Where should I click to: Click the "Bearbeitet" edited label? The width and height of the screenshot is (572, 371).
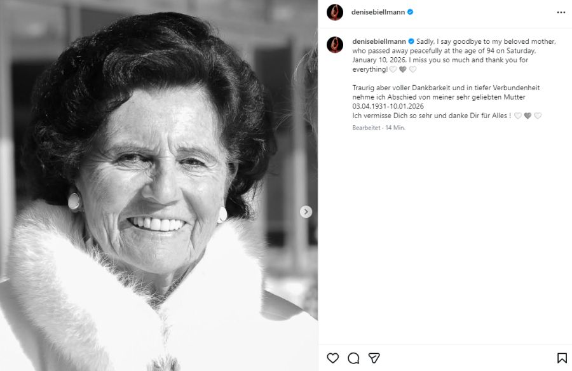coord(367,128)
